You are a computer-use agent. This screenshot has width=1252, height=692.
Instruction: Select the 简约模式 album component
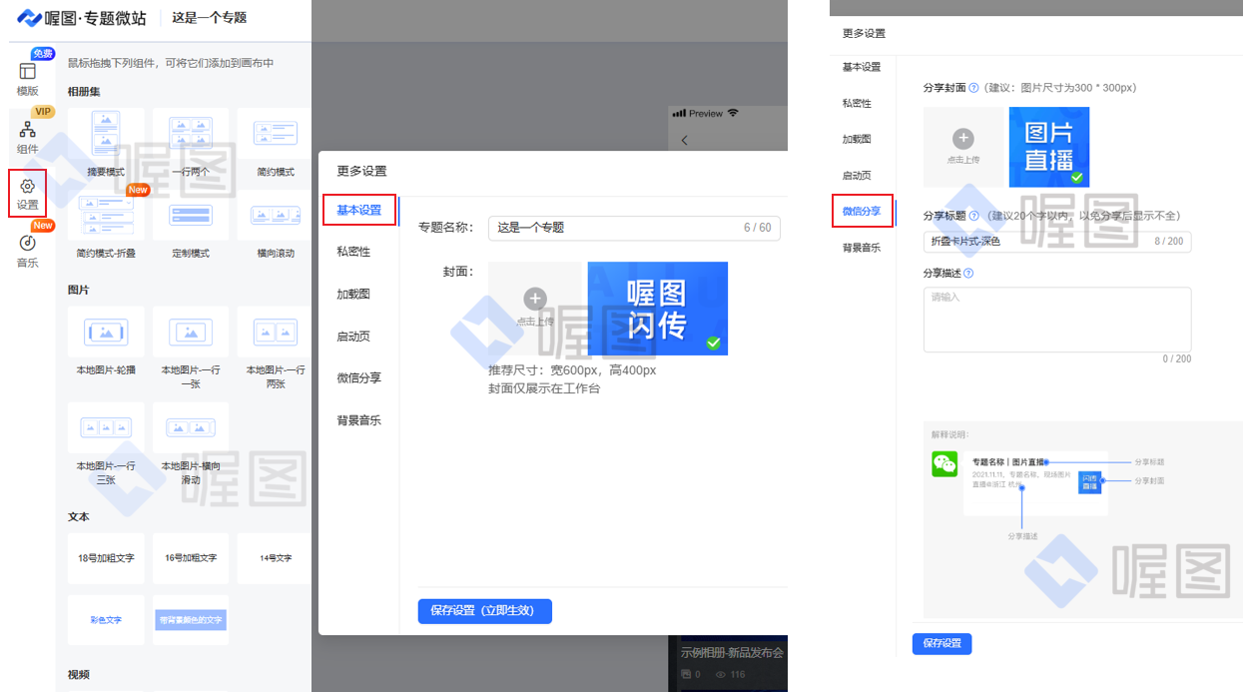coord(276,145)
